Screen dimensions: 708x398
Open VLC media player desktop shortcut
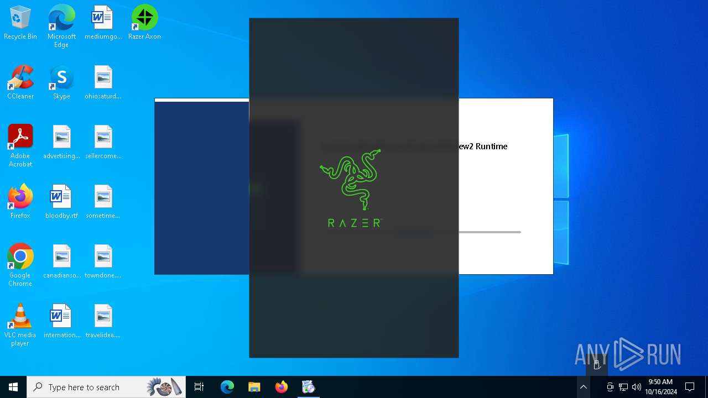[20, 325]
